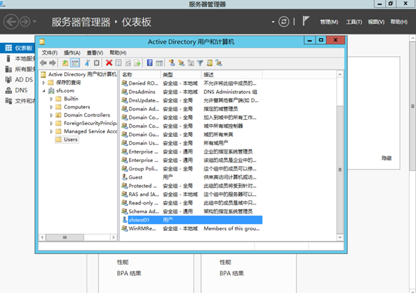Select the WinRMRe... group row
The height and width of the screenshot is (293, 416).
[x=192, y=228]
